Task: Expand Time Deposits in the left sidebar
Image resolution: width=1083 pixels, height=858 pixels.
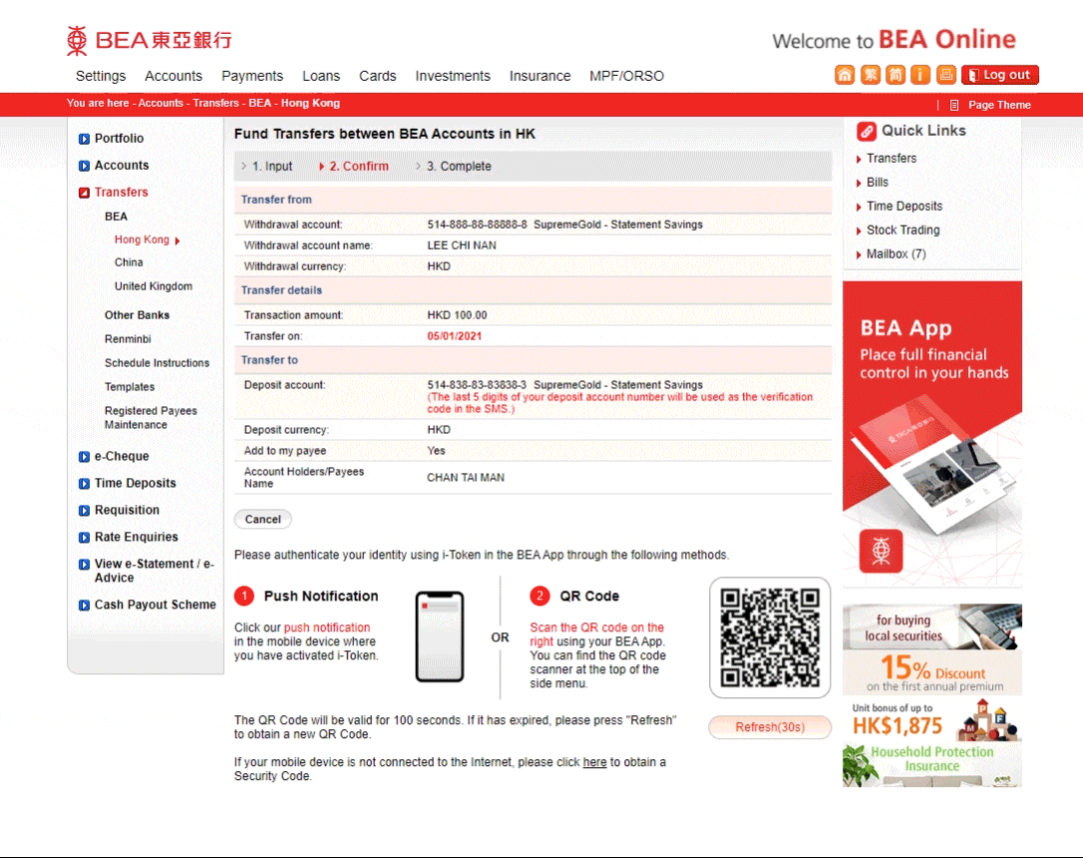Action: 84,484
